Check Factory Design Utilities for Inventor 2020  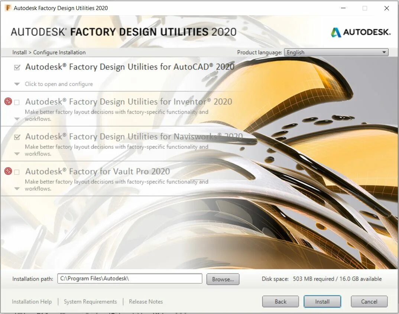[x=17, y=102]
